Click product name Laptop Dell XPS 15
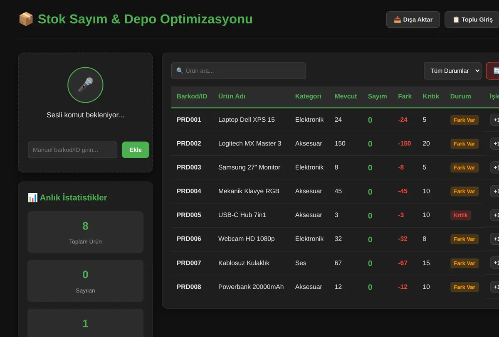 247,120
